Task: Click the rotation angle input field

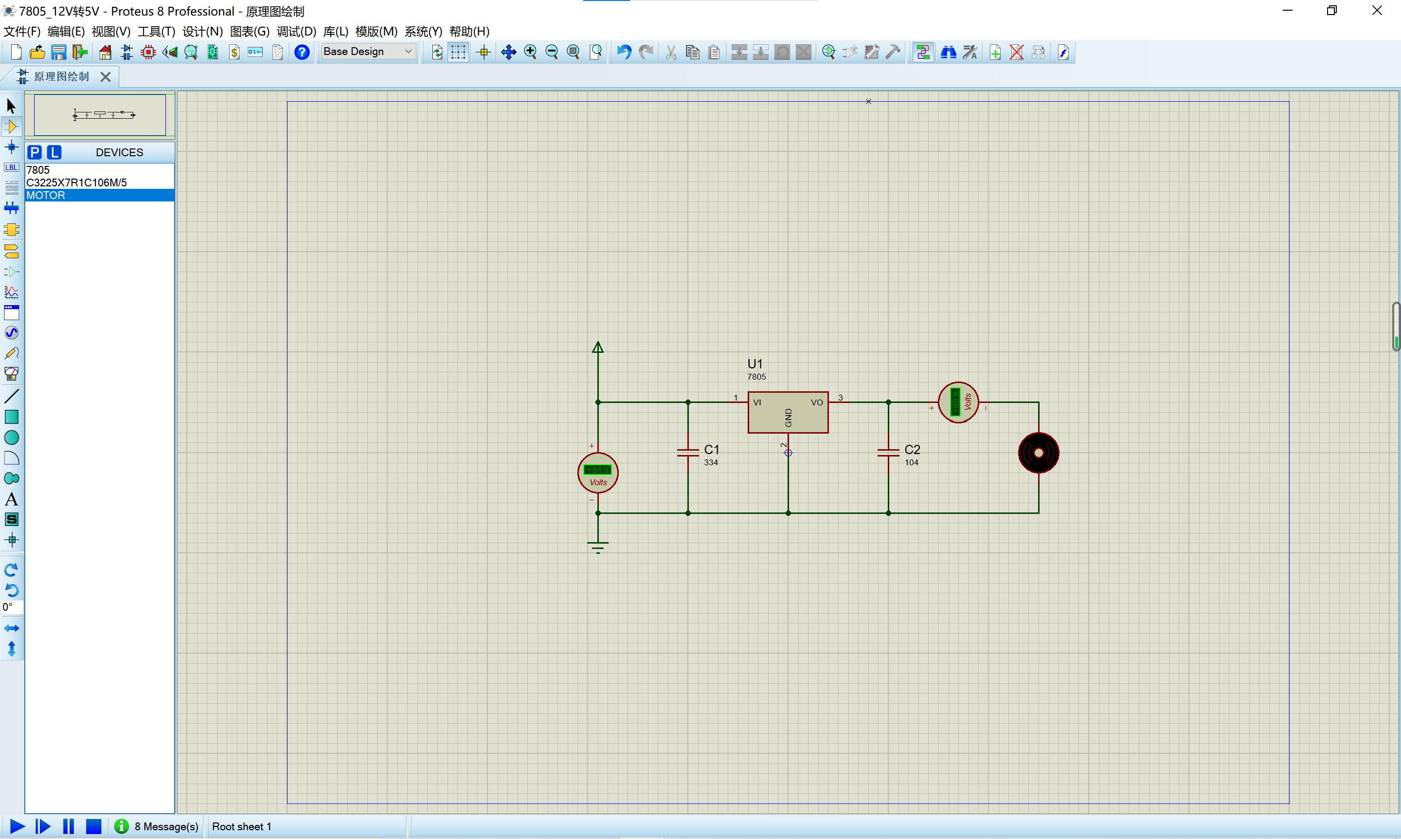Action: click(x=12, y=607)
